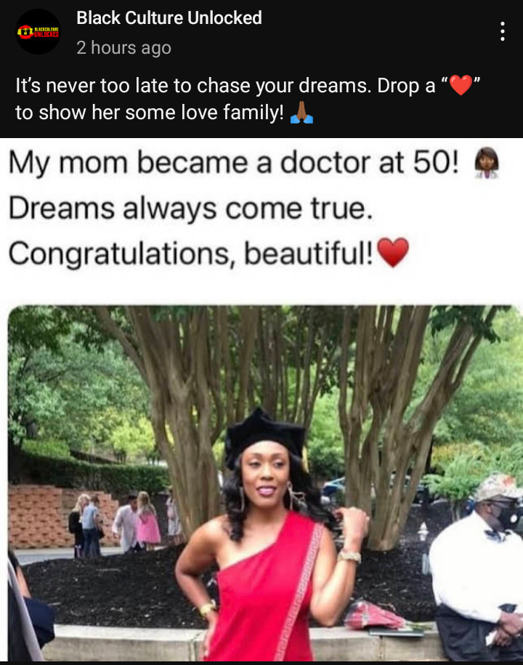Click the '2 hours ago' timestamp

tap(123, 47)
